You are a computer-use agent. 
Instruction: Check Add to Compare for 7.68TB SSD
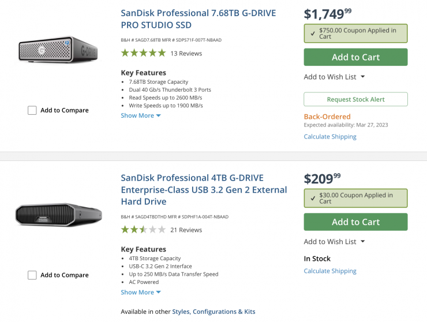coord(32,110)
